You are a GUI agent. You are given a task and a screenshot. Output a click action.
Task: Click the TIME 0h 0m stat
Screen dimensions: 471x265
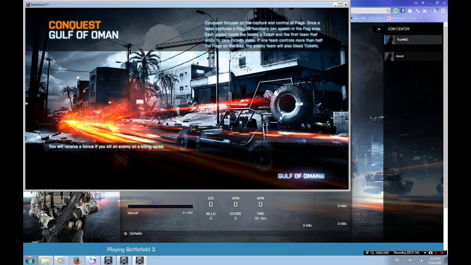(261, 216)
